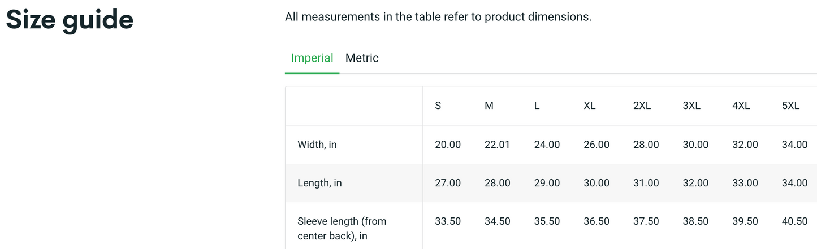Switch to the Metric tab
Viewport: 817px width, 249px height.
click(x=362, y=58)
